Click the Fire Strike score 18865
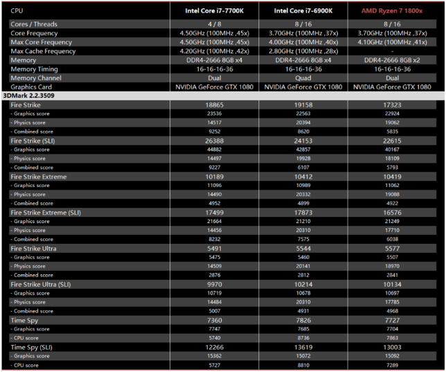Viewport: 446px width, 372px height. 215,105
